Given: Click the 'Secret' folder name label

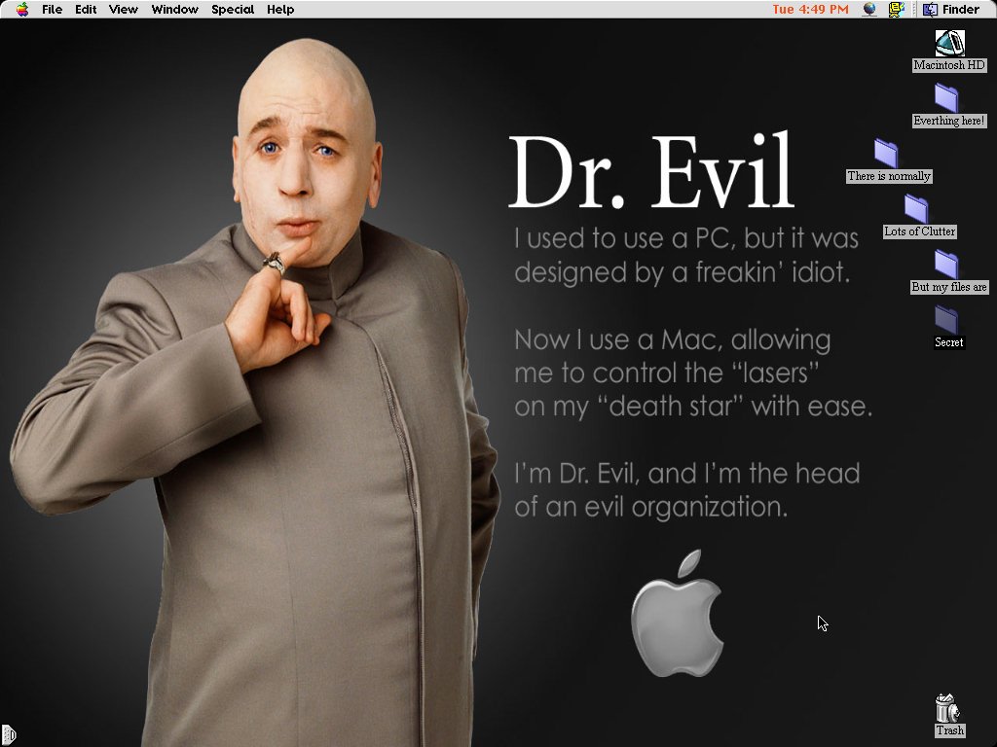Looking at the screenshot, I should point(948,342).
